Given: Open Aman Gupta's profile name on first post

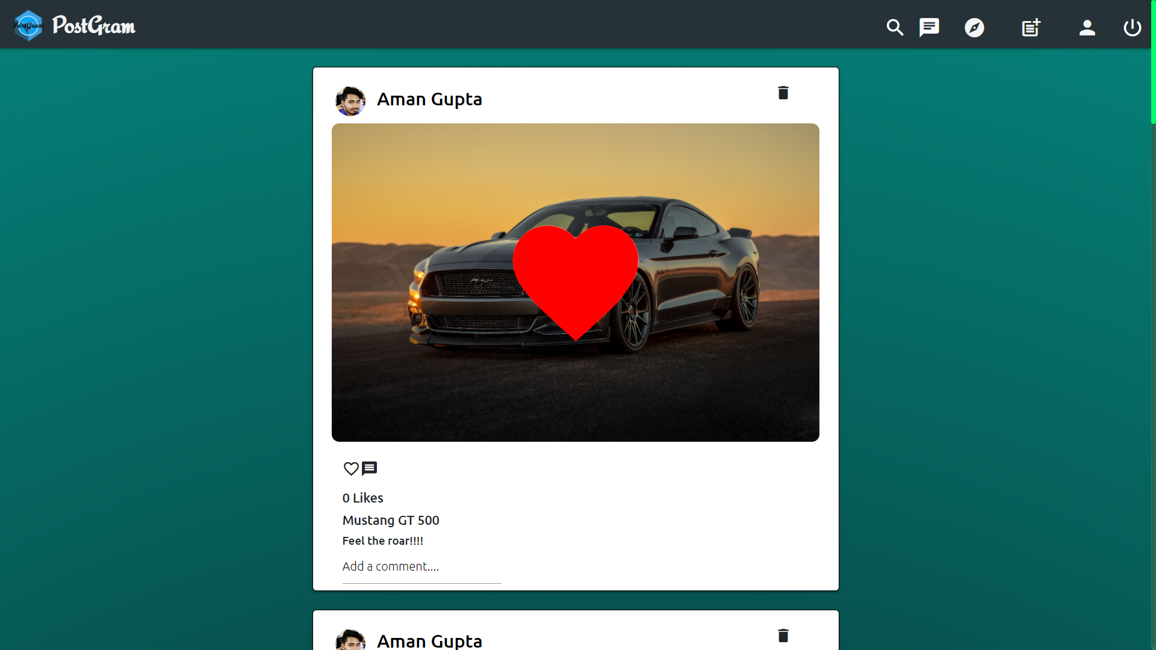Looking at the screenshot, I should point(429,99).
